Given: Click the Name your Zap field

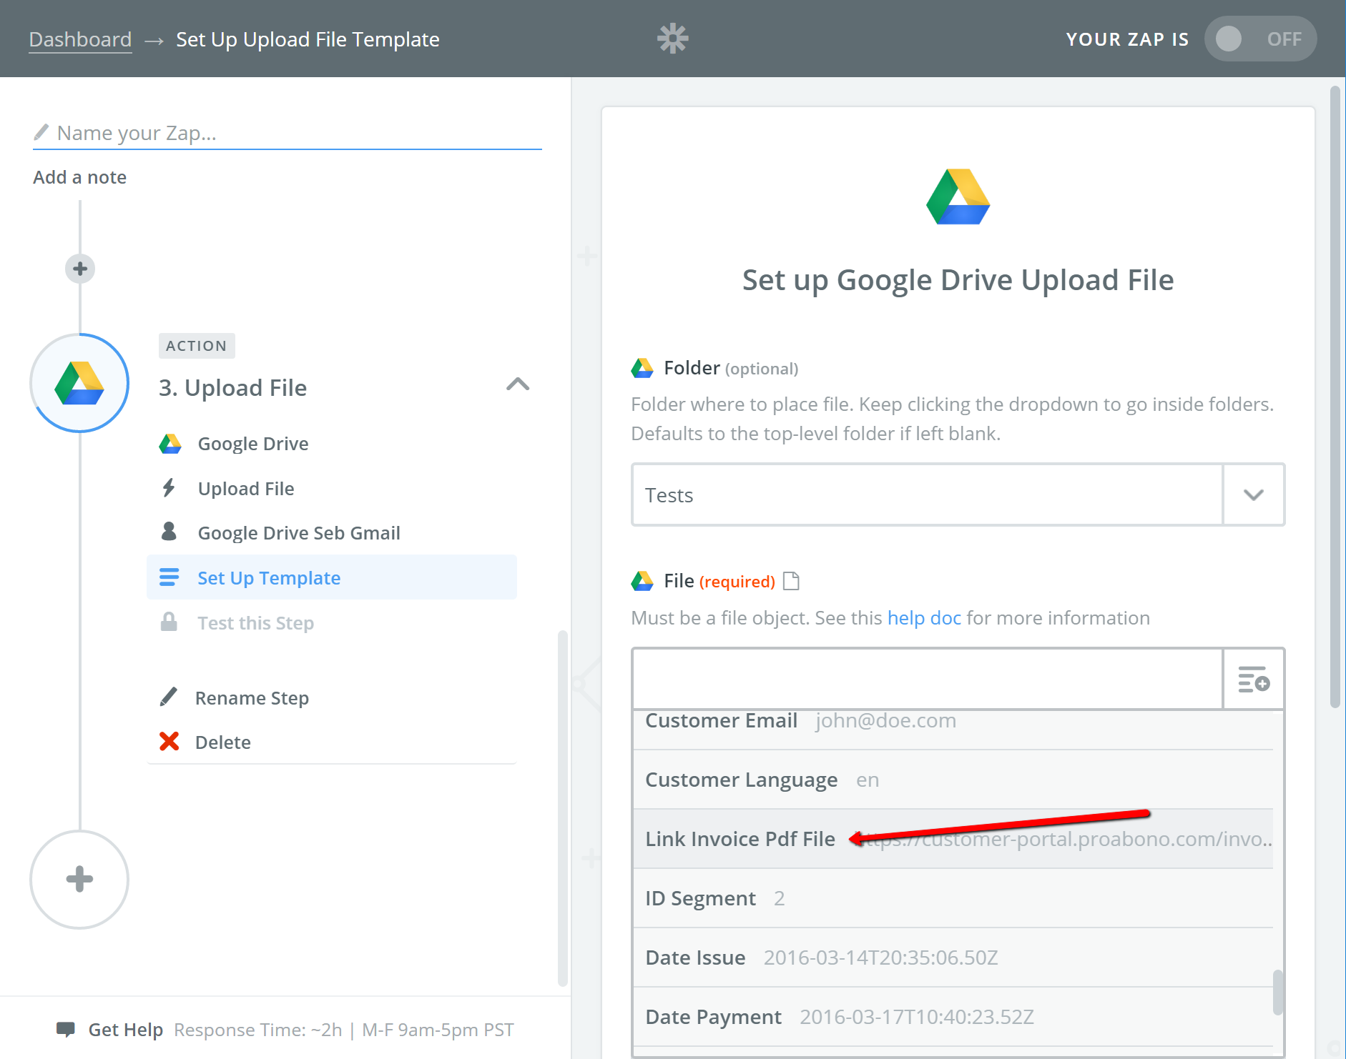Looking at the screenshot, I should point(287,133).
